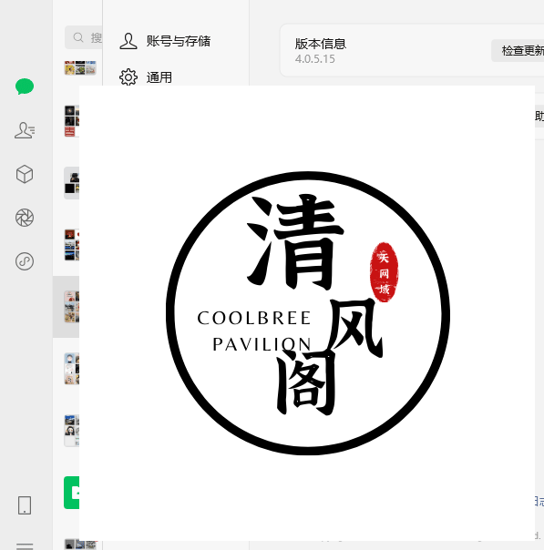
Task: Open the Mini Programs icon
Action: pos(25,261)
